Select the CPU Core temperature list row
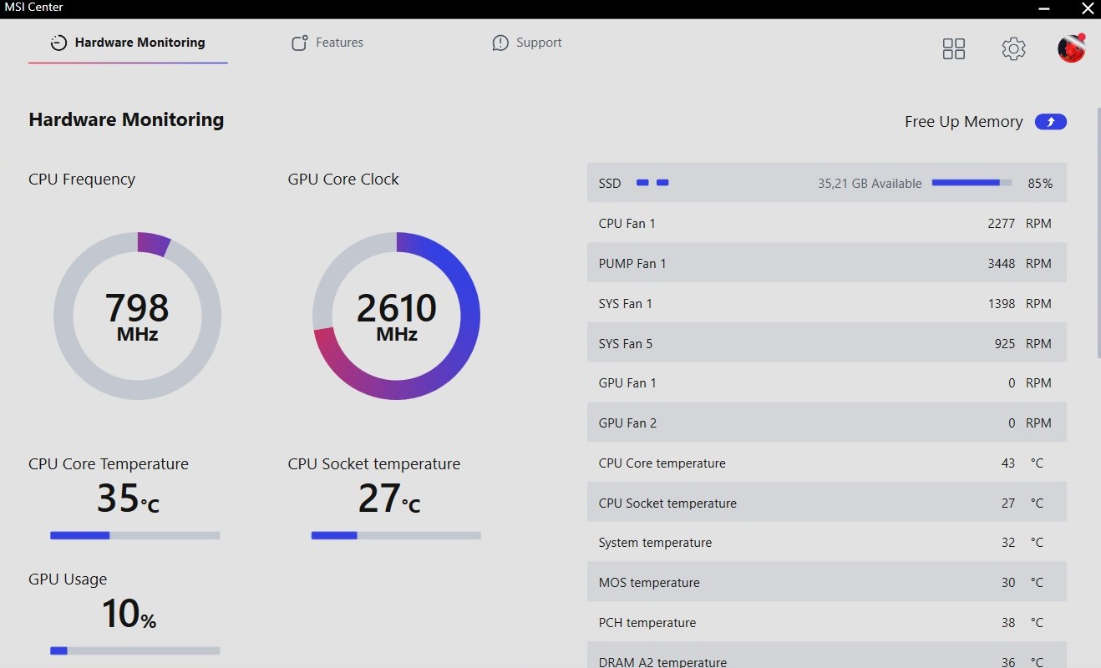 (827, 463)
